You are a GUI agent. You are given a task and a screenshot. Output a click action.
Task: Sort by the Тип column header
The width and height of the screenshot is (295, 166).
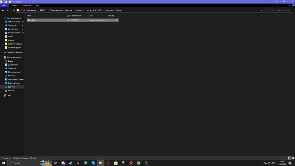click(x=97, y=16)
